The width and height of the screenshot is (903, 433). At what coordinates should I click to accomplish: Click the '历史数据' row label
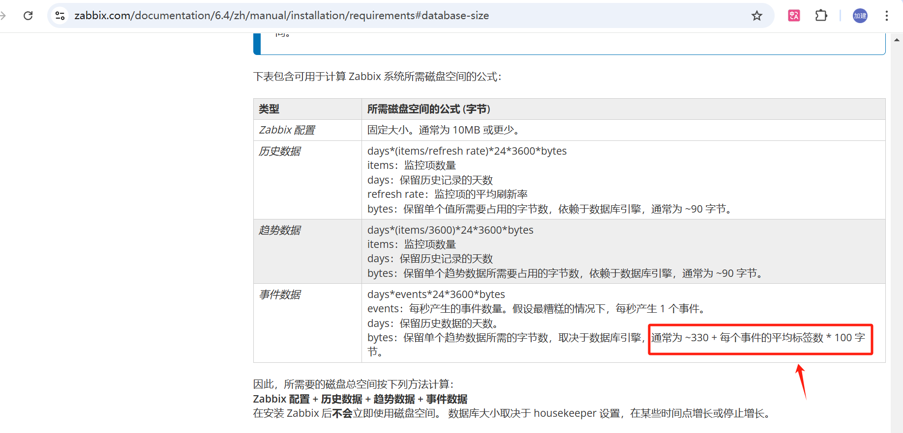tap(279, 151)
